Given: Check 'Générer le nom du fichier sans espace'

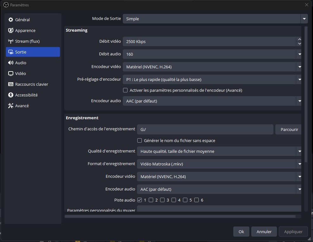Looking at the screenshot, I should click(x=140, y=140).
